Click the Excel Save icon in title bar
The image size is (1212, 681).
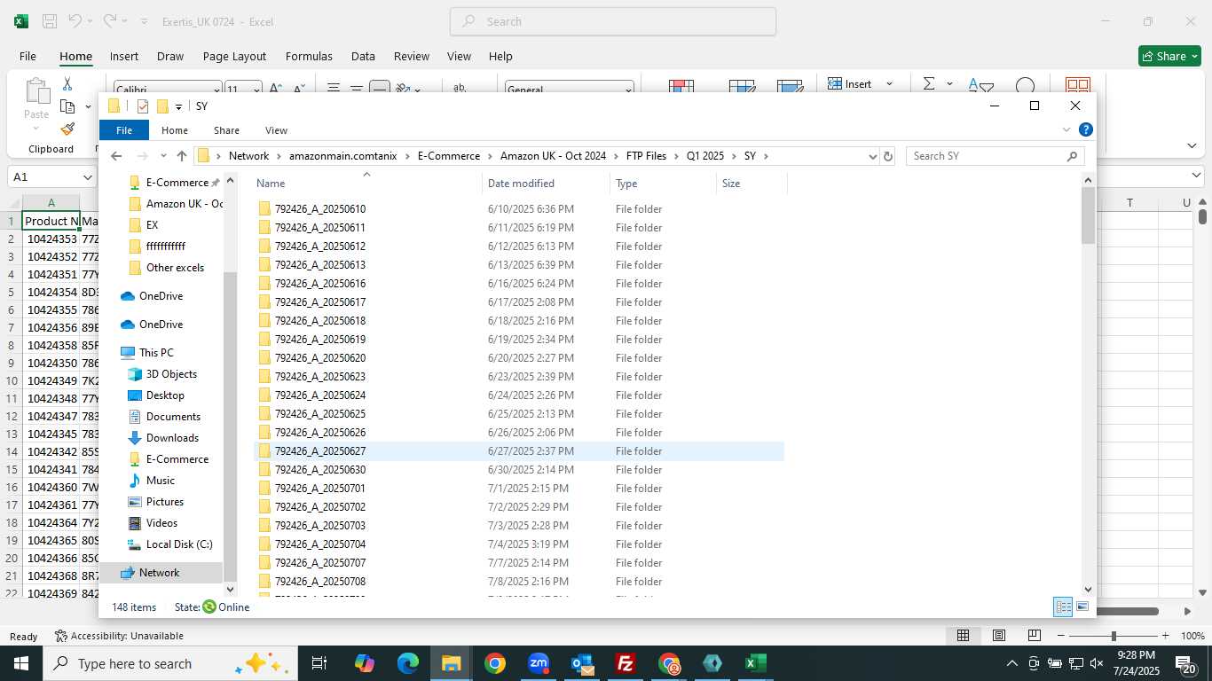pos(50,21)
